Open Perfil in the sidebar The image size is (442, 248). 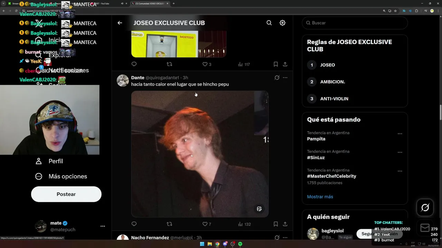coord(49,161)
